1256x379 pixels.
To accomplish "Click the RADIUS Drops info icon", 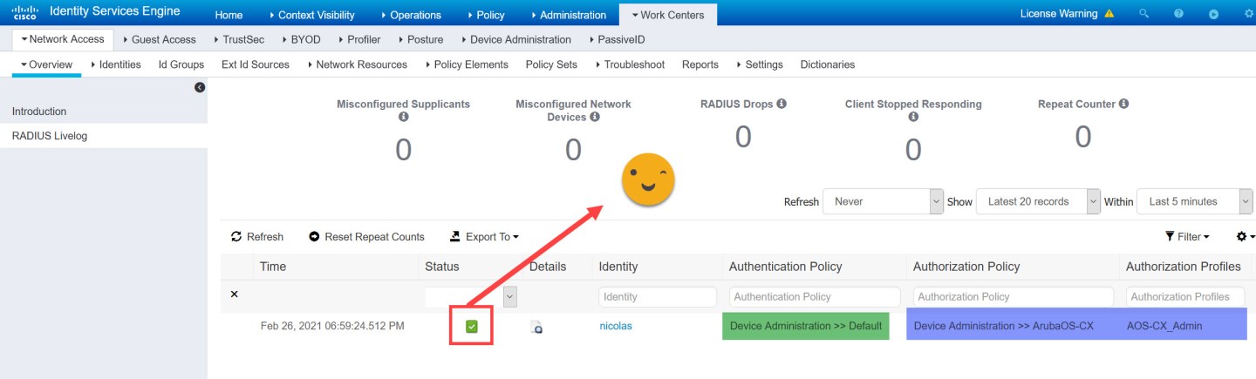I will tap(782, 104).
